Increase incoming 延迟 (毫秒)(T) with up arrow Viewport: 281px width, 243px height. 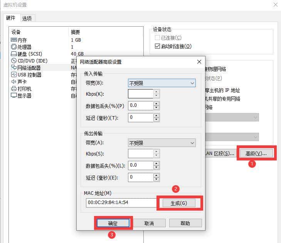pos(156,115)
